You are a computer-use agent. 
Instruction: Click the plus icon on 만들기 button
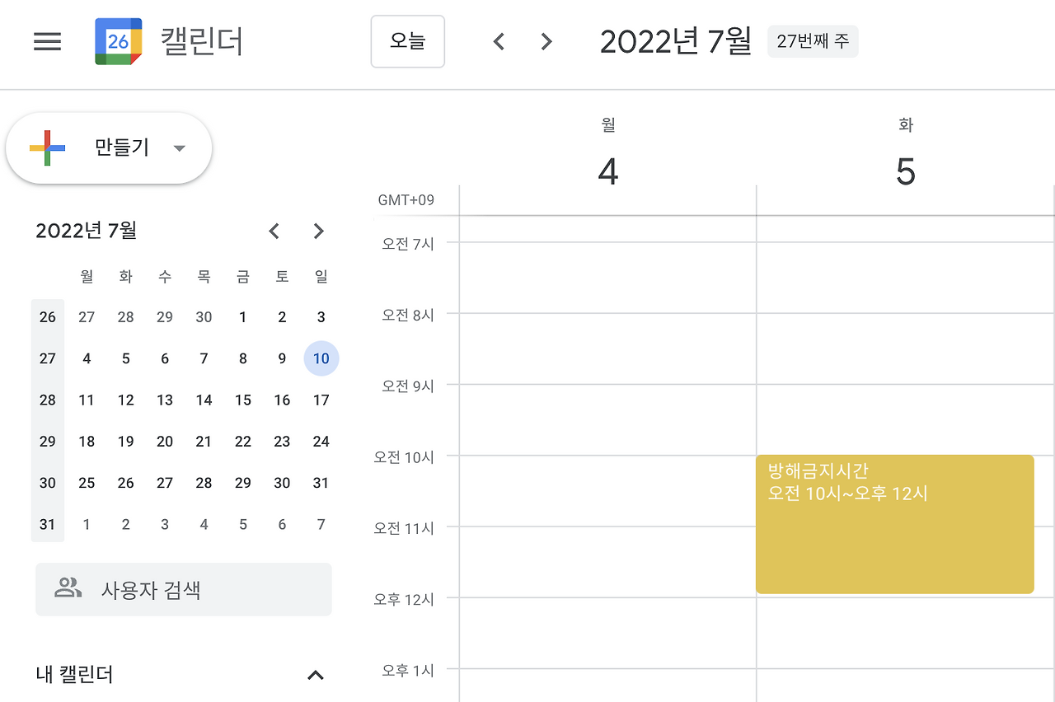point(45,147)
